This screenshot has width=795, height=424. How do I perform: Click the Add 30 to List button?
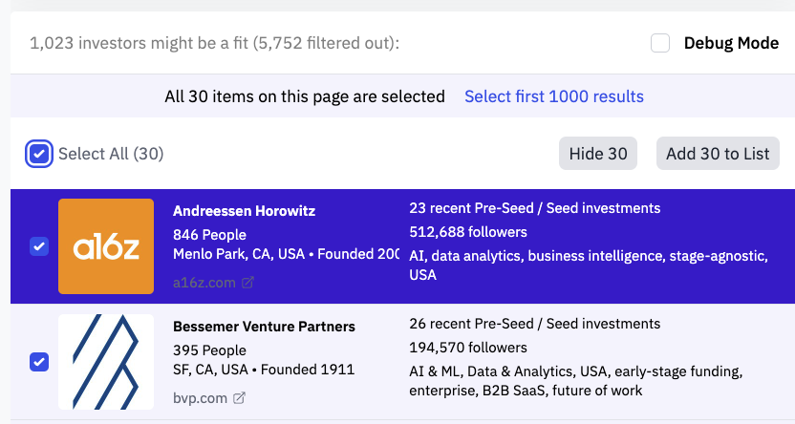(718, 154)
